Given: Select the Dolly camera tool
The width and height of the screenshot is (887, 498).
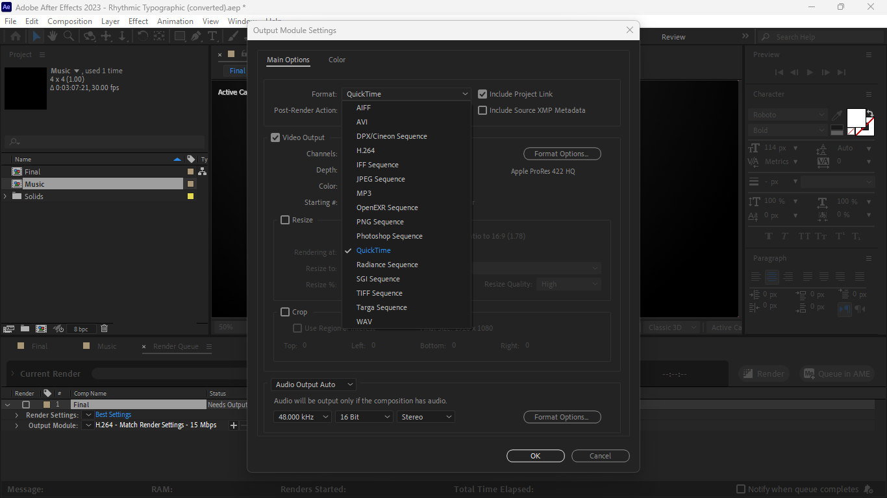Looking at the screenshot, I should click(x=123, y=36).
